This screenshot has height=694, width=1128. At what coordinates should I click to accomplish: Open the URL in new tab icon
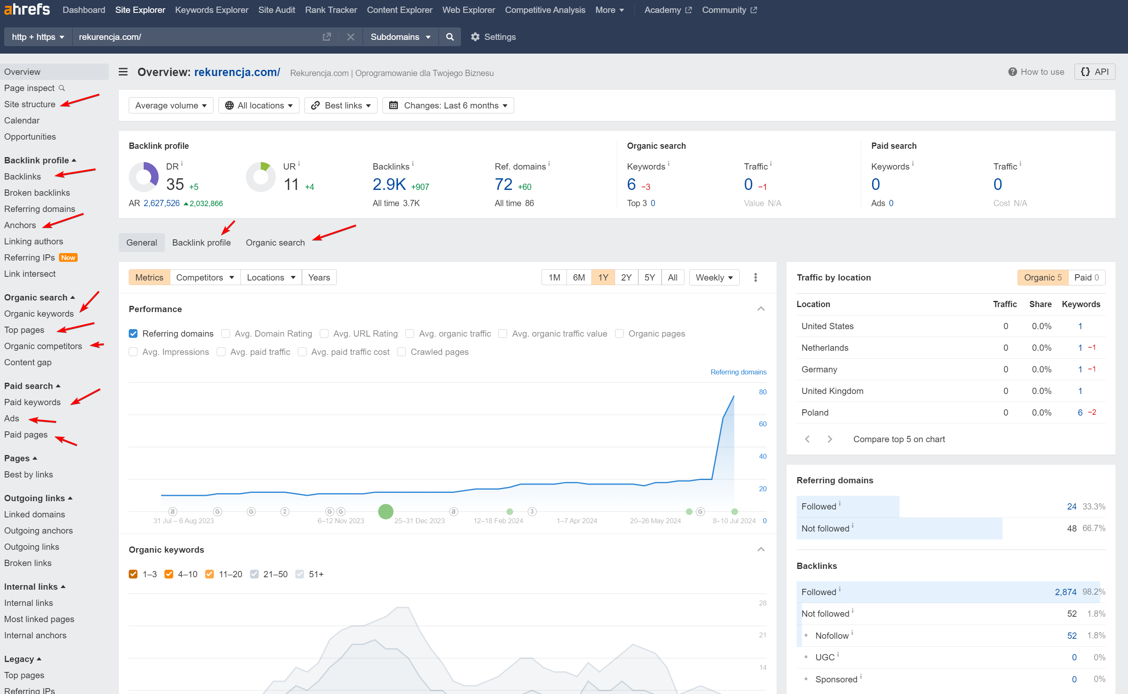point(326,37)
